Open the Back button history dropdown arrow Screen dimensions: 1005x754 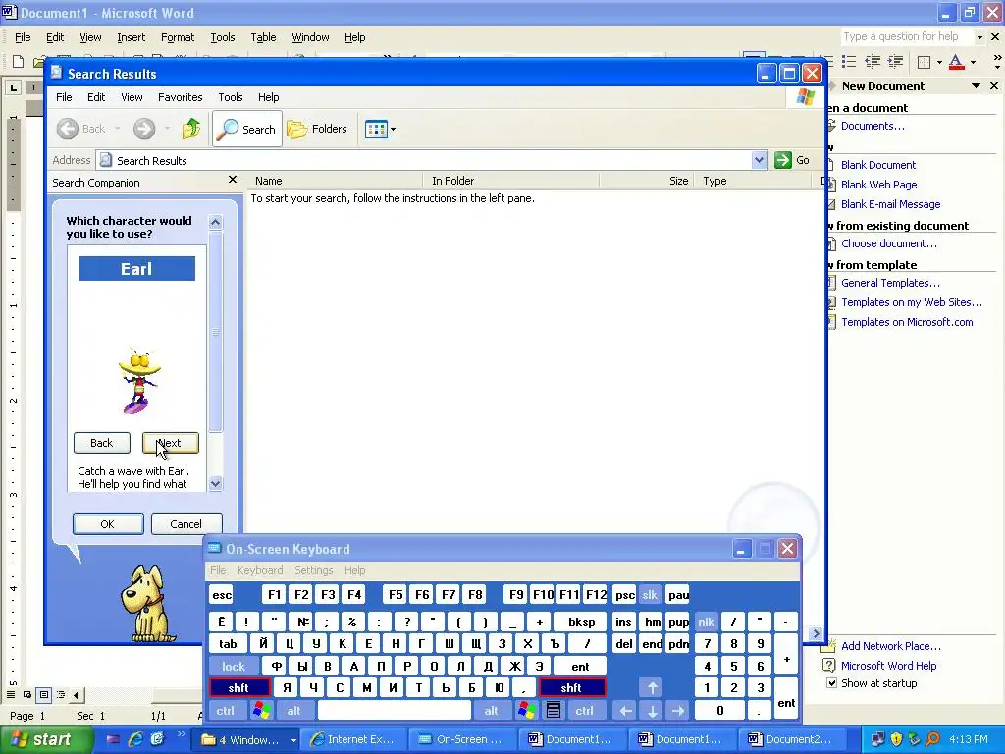(x=118, y=129)
